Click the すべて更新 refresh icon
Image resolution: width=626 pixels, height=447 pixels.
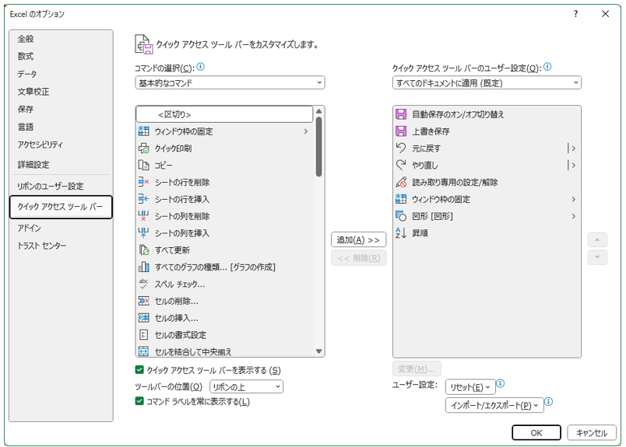pyautogui.click(x=144, y=250)
